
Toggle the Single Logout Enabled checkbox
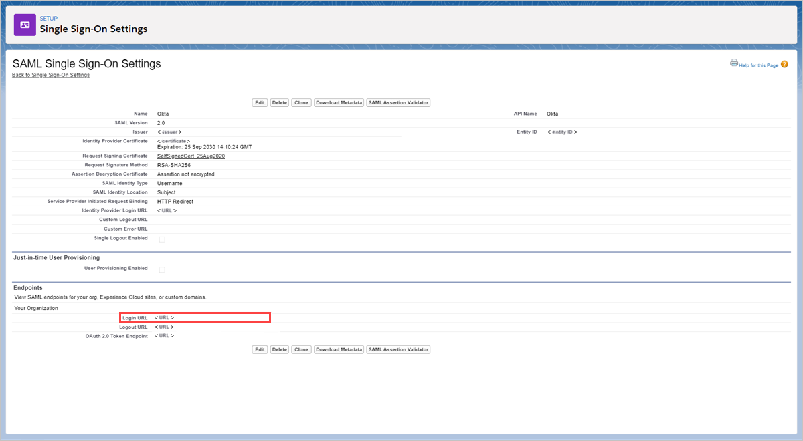161,239
